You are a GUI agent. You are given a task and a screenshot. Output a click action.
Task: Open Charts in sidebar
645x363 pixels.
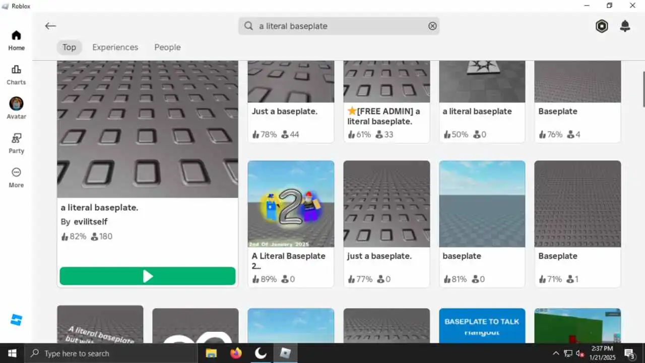click(16, 75)
